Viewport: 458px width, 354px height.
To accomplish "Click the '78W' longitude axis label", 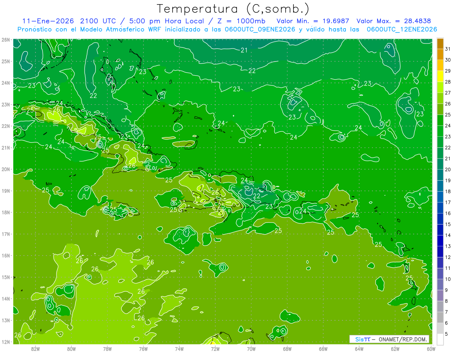I will click(x=107, y=349).
